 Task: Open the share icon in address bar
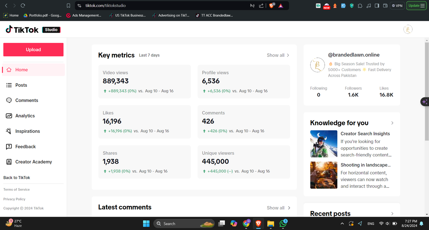pyautogui.click(x=261, y=6)
